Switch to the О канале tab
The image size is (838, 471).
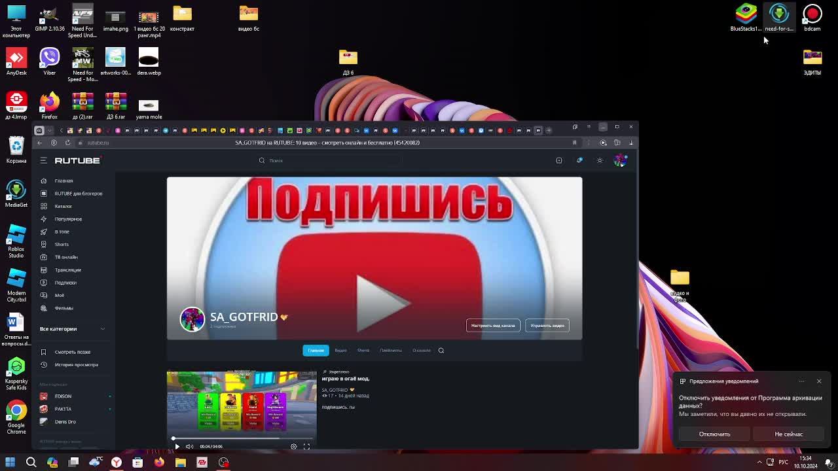click(422, 351)
